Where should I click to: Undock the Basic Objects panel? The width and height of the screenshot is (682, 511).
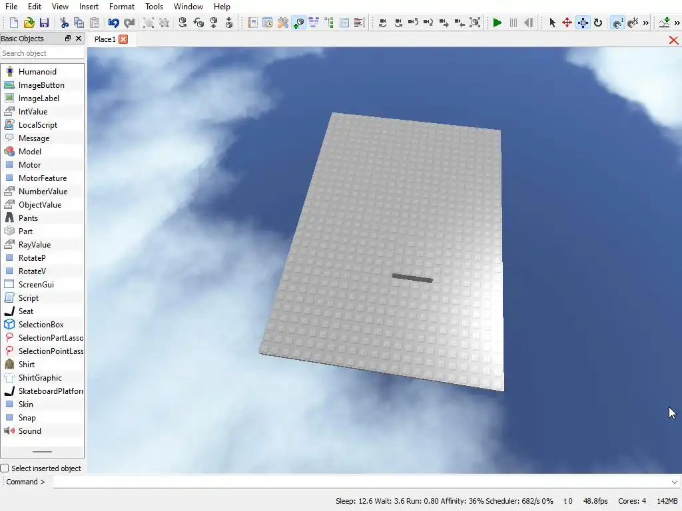(68, 38)
